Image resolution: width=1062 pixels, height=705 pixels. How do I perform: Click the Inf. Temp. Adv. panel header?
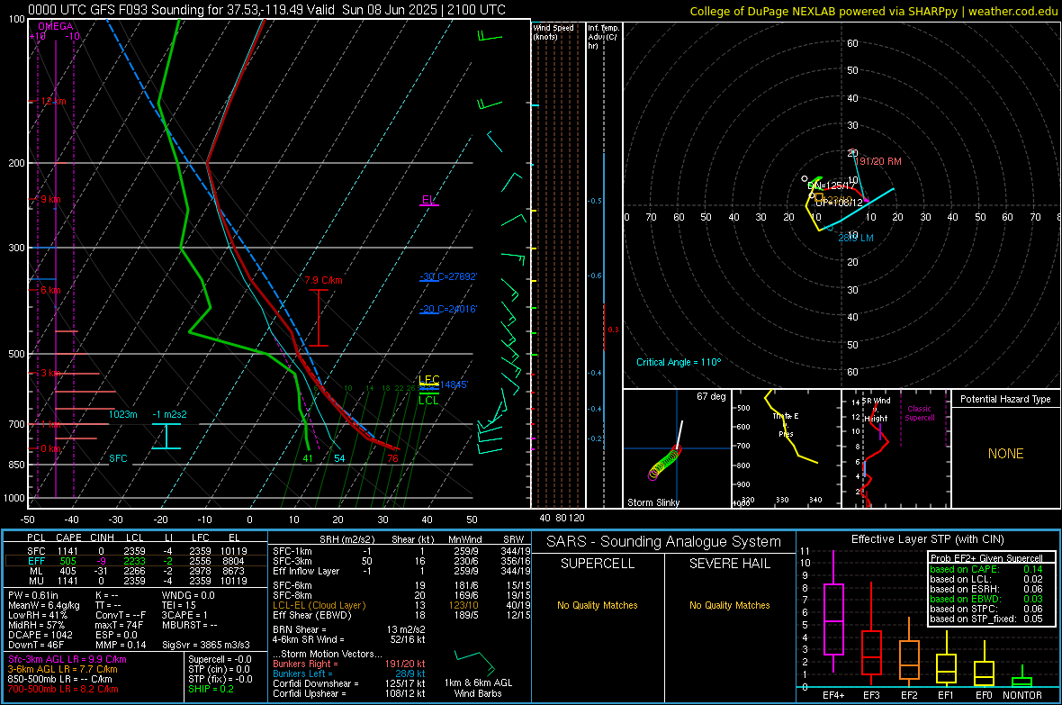603,37
